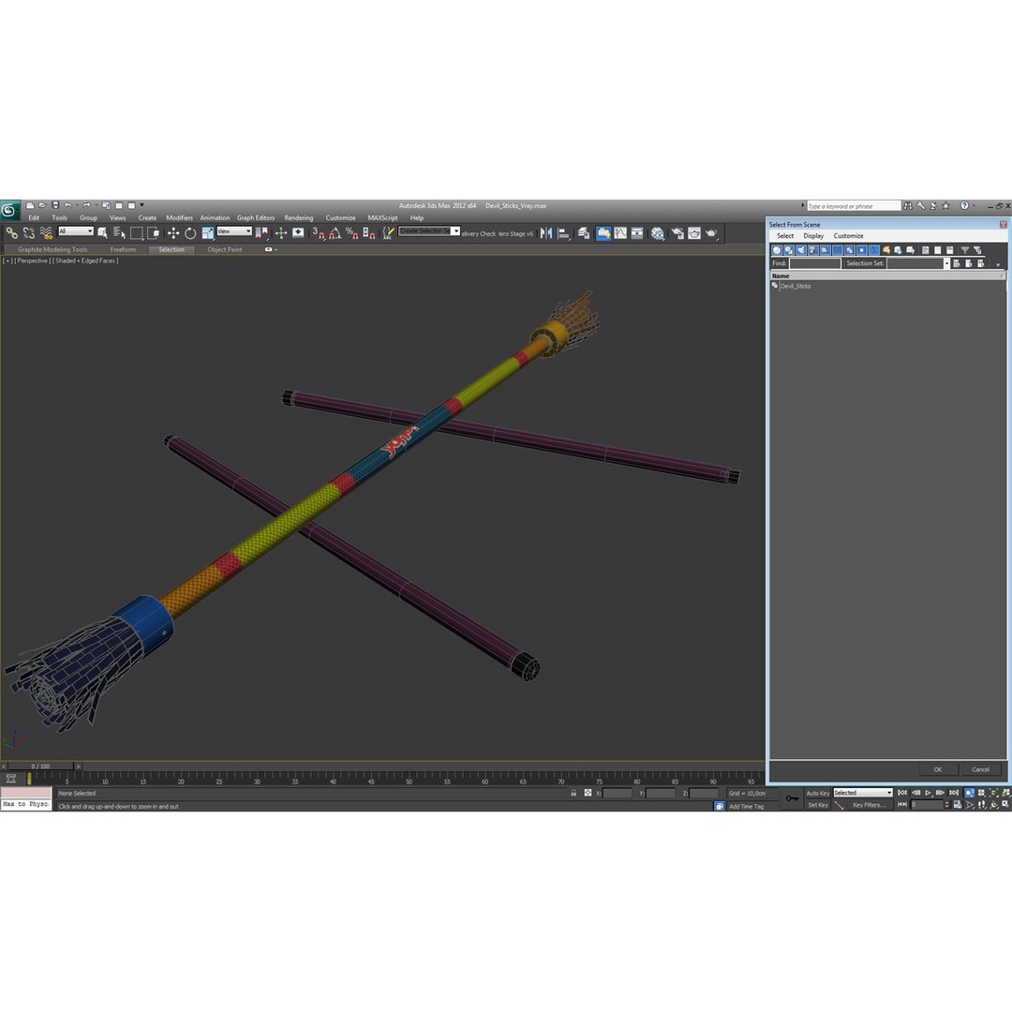Open the Key Filters dialog
1012x1012 pixels.
[869, 805]
